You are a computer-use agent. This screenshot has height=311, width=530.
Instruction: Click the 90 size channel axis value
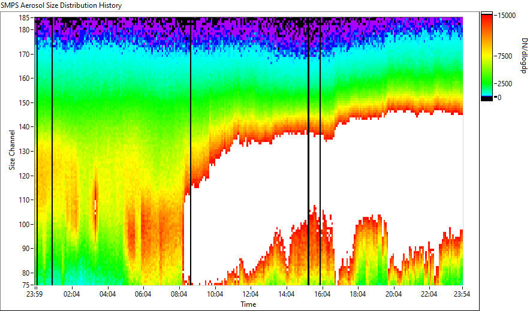26,249
